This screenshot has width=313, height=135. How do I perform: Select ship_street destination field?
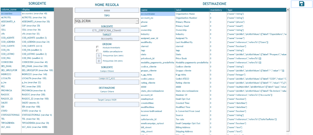pos(157,132)
